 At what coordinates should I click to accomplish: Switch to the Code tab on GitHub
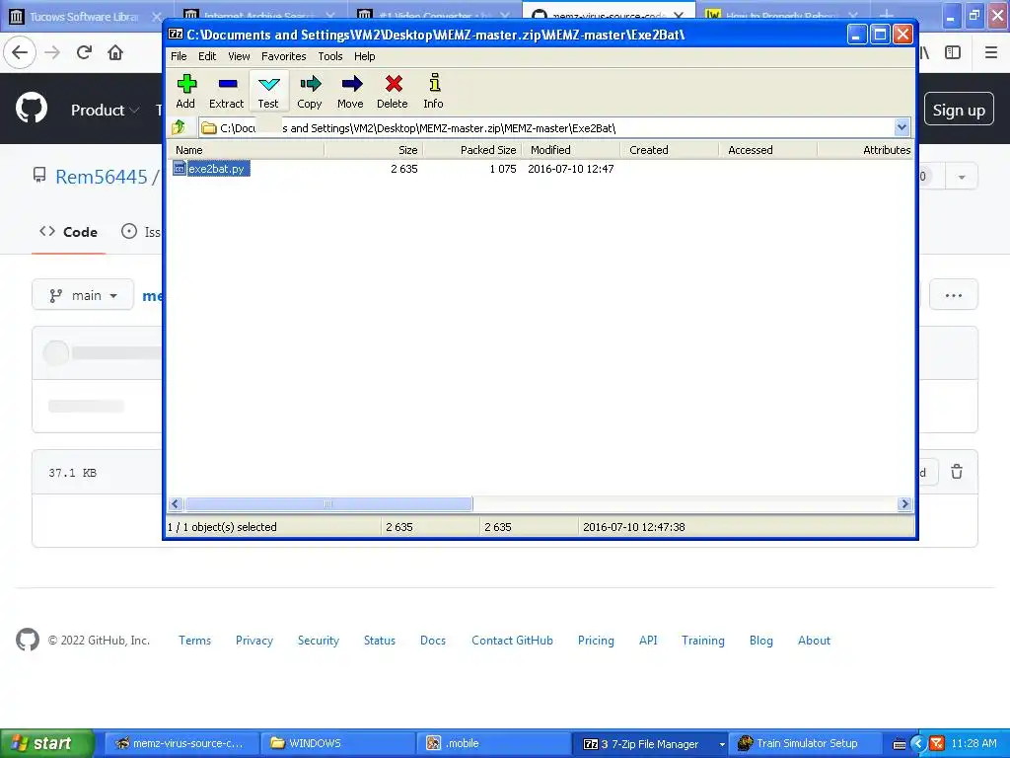point(68,232)
